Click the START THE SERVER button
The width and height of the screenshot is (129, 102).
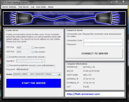click(34, 83)
